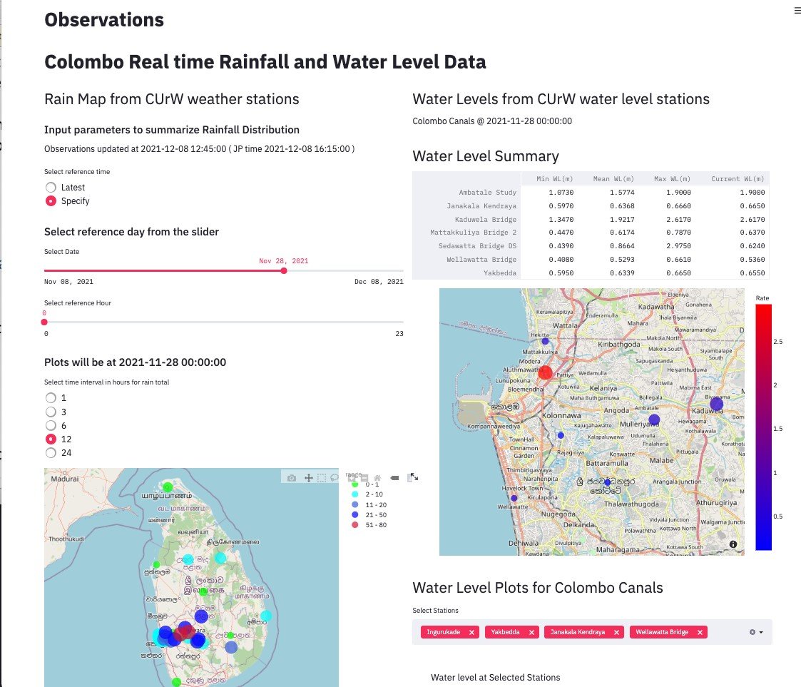Open the Select Stations dropdown arrow

[762, 633]
